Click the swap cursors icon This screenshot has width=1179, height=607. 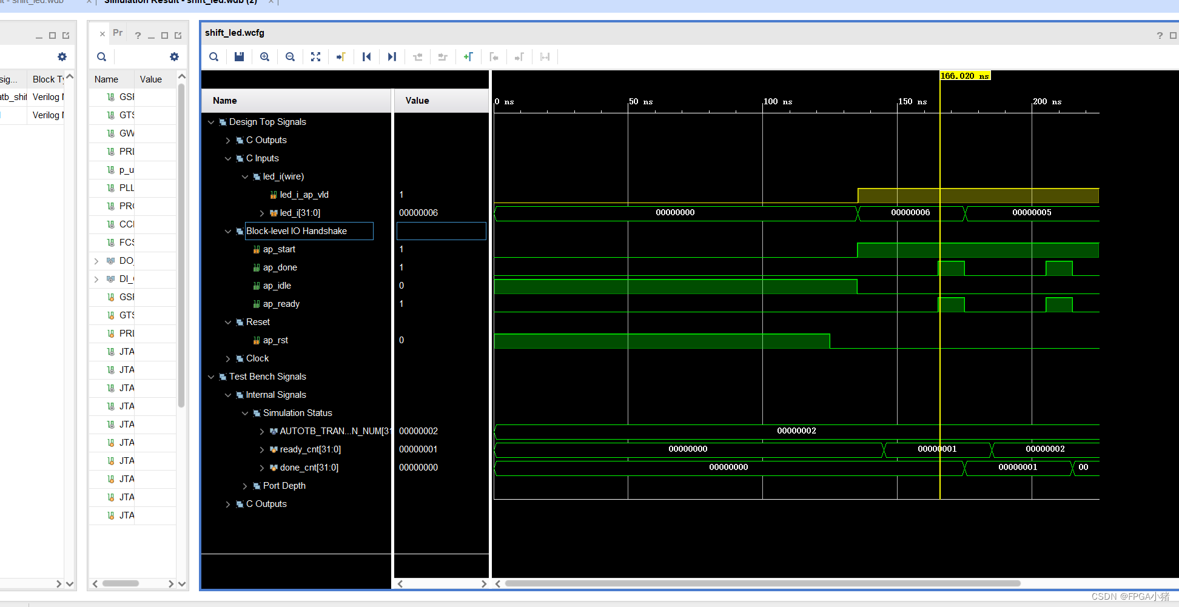[545, 57]
